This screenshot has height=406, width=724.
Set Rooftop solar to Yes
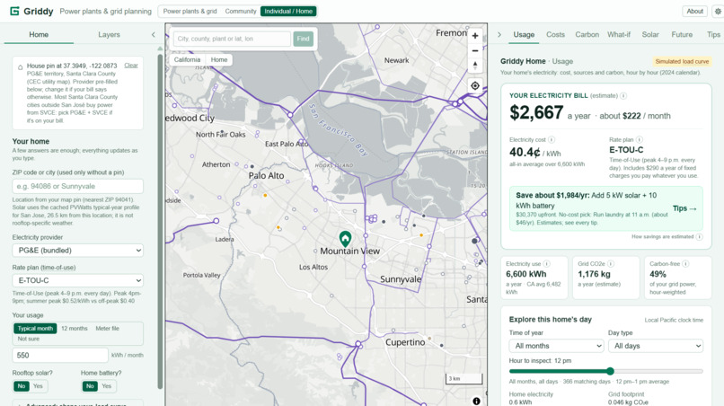click(x=38, y=386)
